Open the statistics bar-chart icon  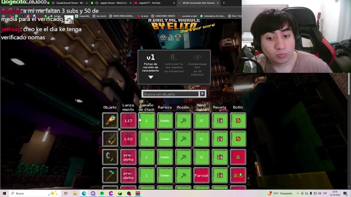[171, 37]
